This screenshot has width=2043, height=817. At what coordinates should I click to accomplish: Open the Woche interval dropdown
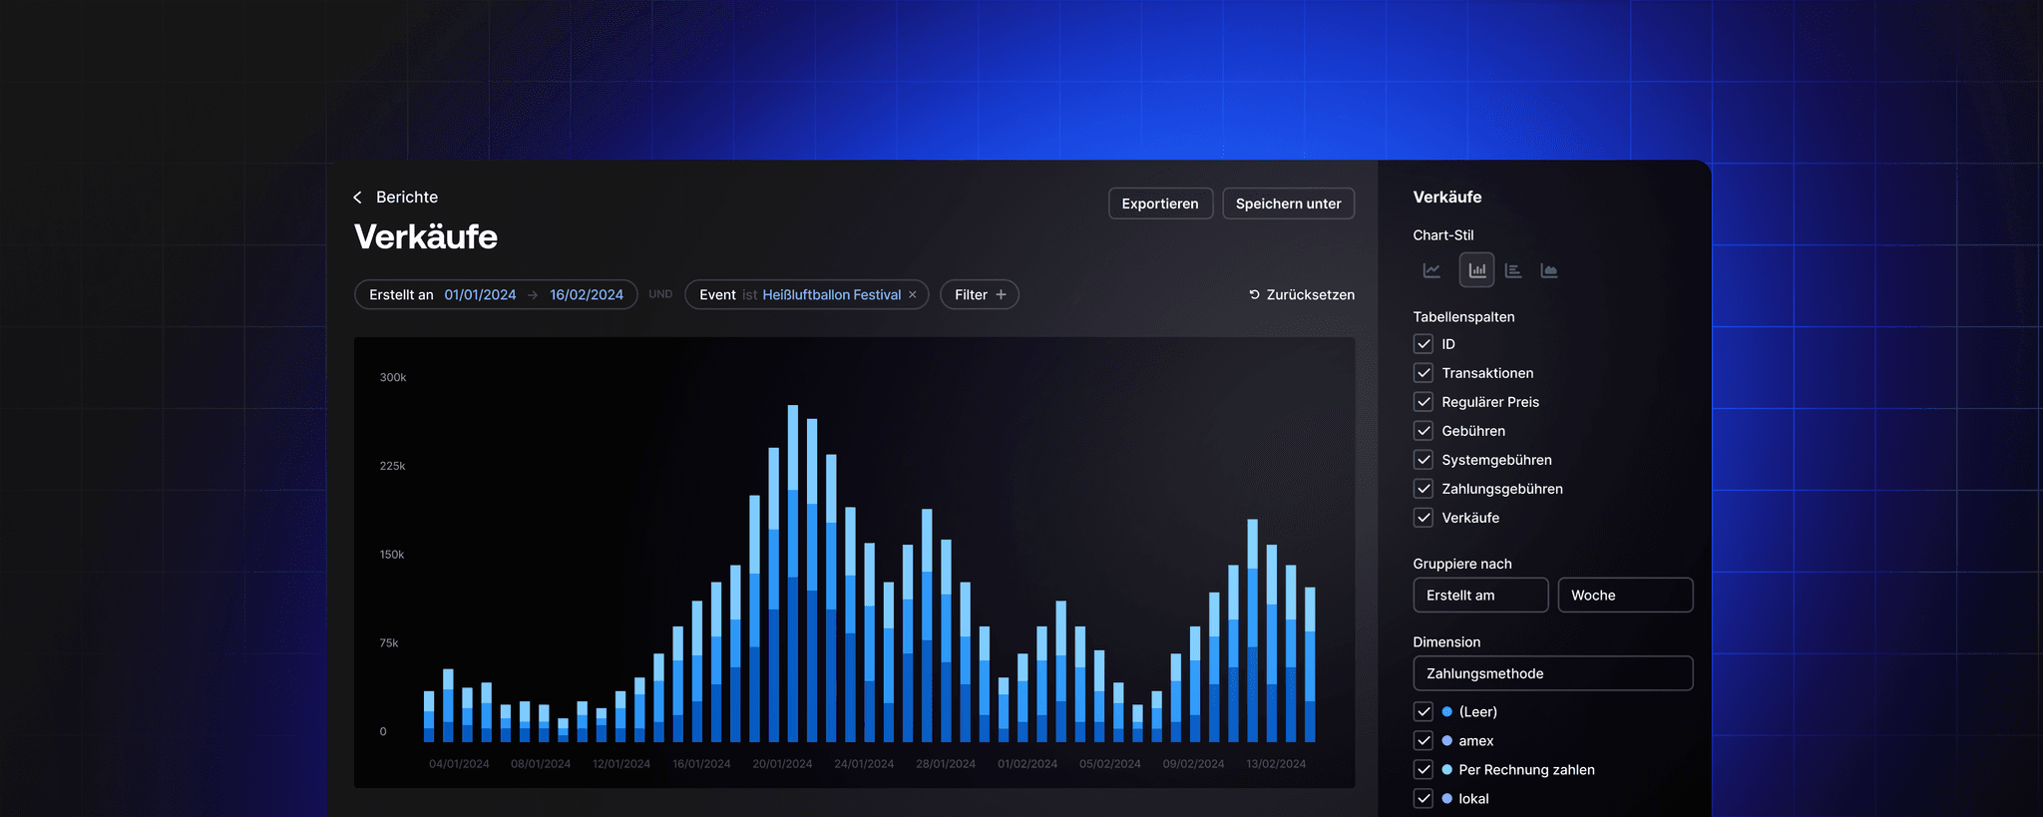(1625, 596)
